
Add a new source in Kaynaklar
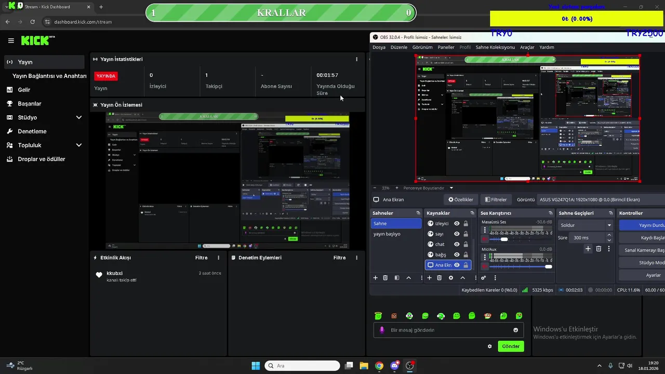pos(429,278)
